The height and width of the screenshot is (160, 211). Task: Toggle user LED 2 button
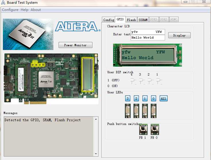point(136,99)
